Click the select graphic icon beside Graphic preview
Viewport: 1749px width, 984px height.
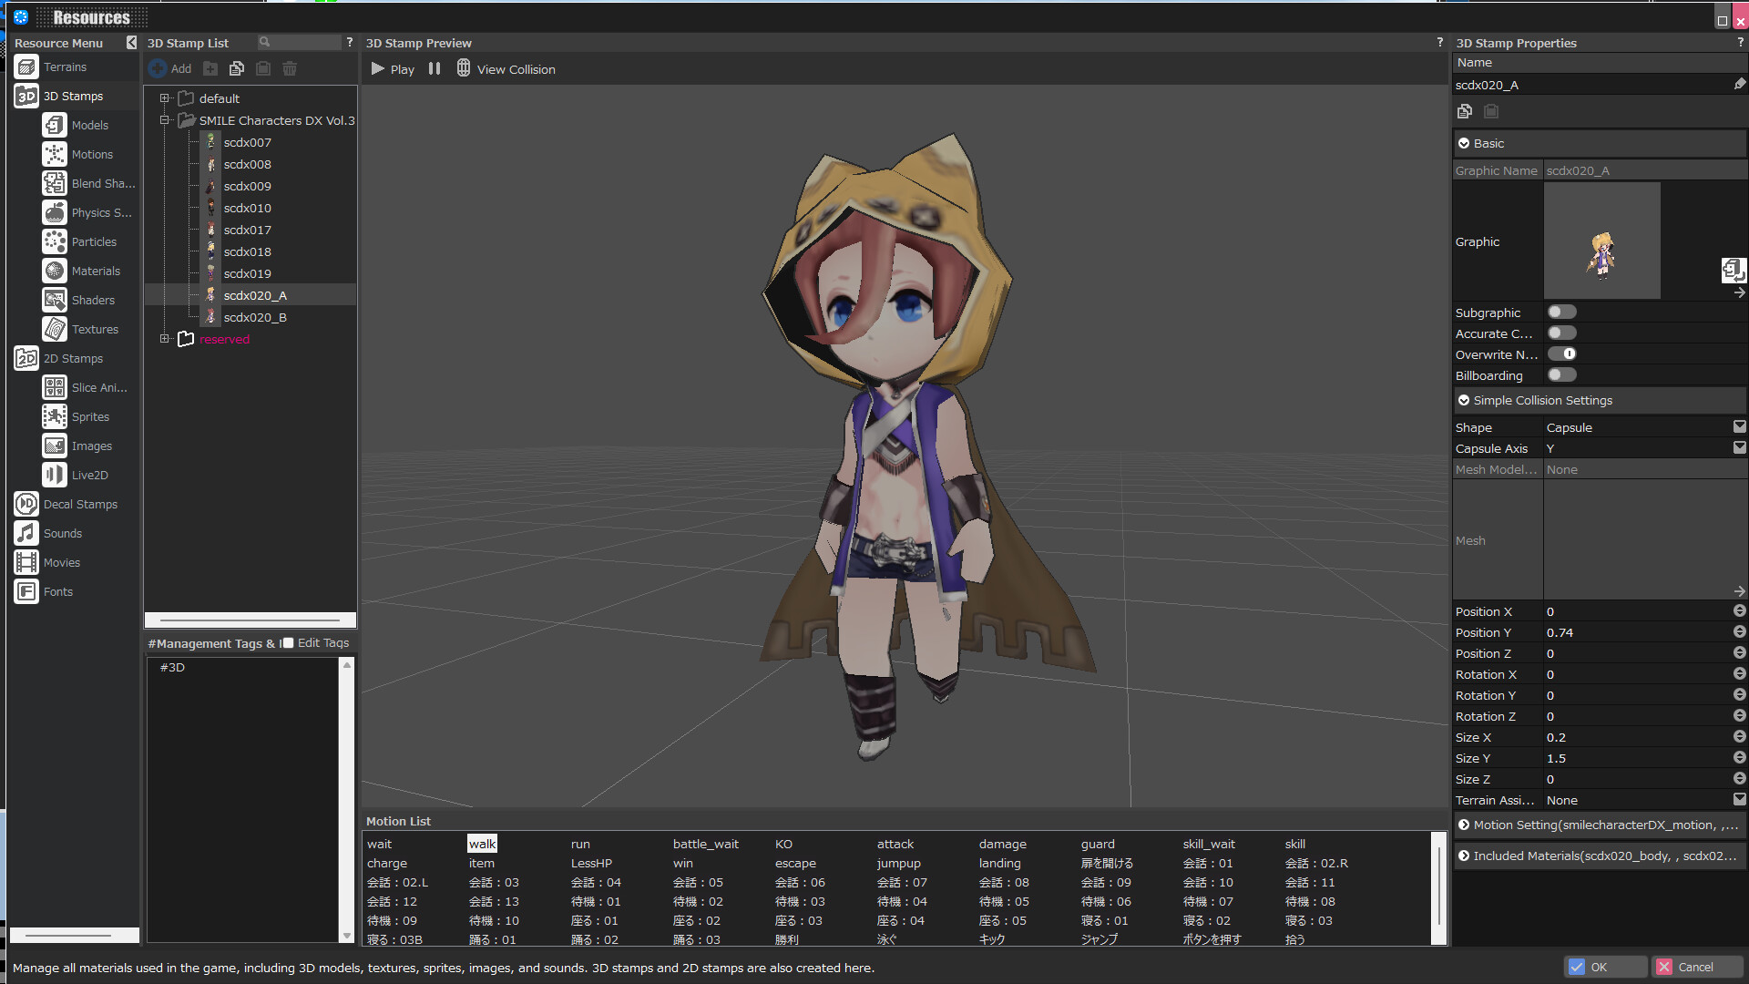click(1733, 270)
